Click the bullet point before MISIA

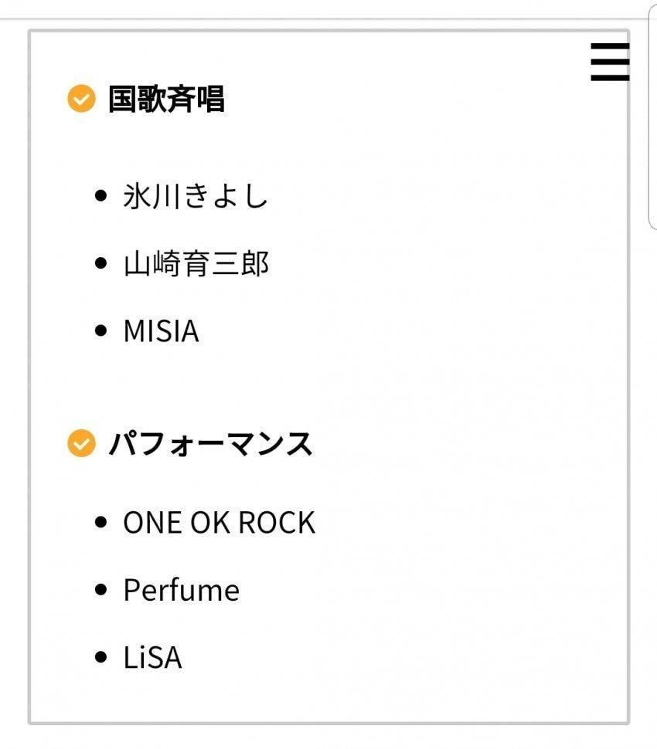pos(100,330)
